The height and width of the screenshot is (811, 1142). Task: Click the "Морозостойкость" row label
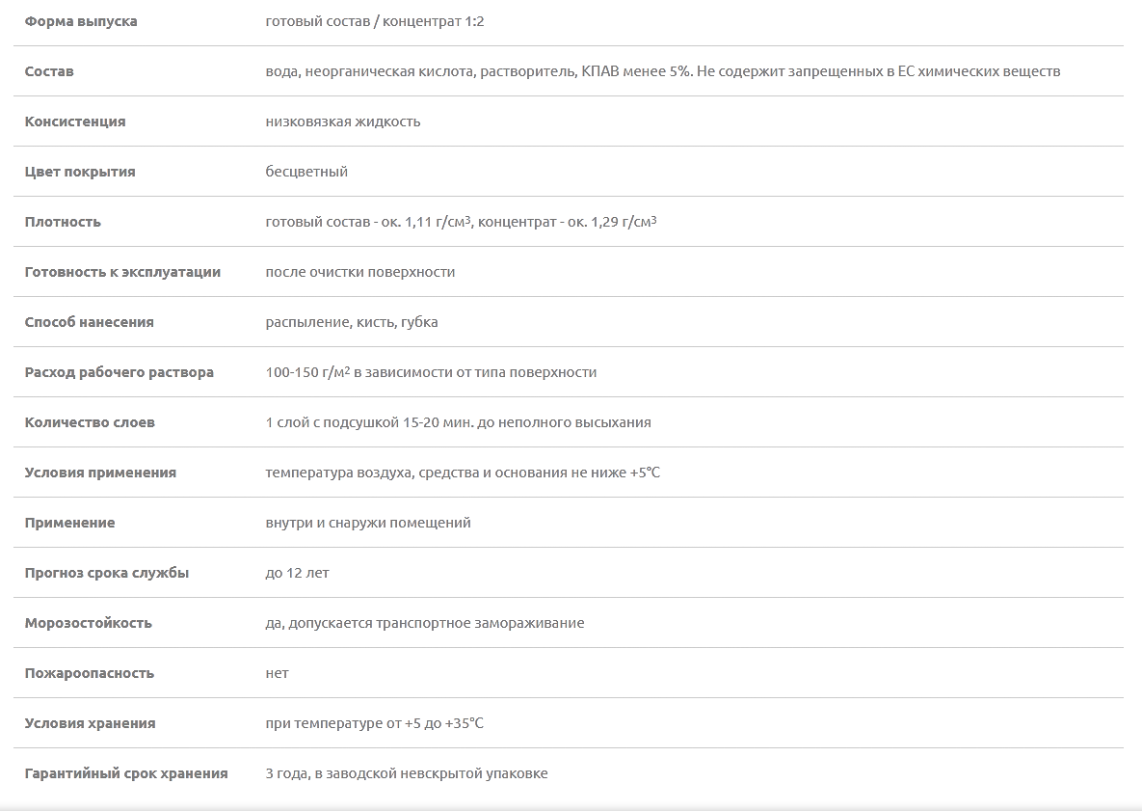(89, 623)
